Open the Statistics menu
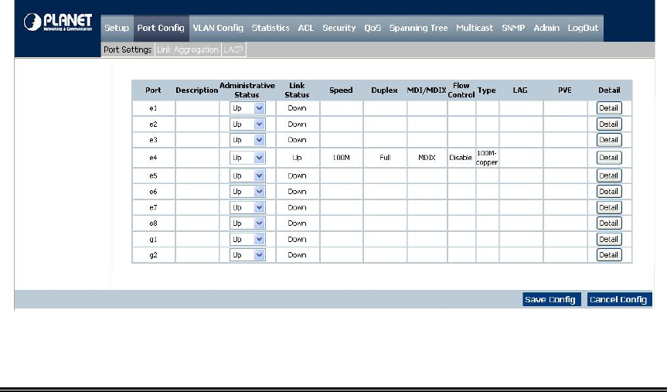This screenshot has width=667, height=392. [x=271, y=28]
